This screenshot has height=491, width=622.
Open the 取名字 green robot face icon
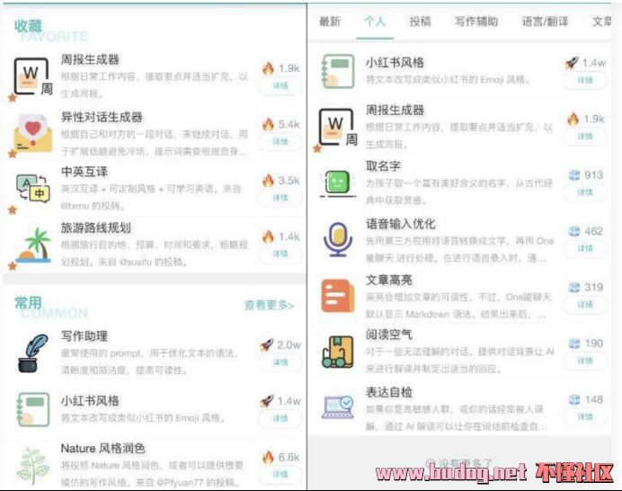pyautogui.click(x=337, y=183)
